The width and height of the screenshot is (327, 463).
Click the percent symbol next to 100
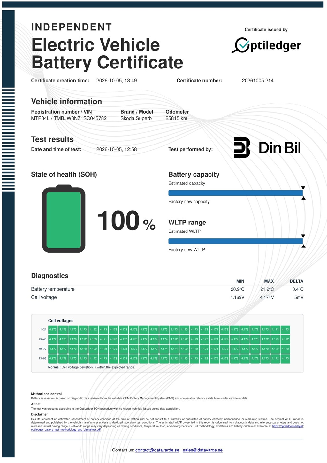[149, 225]
